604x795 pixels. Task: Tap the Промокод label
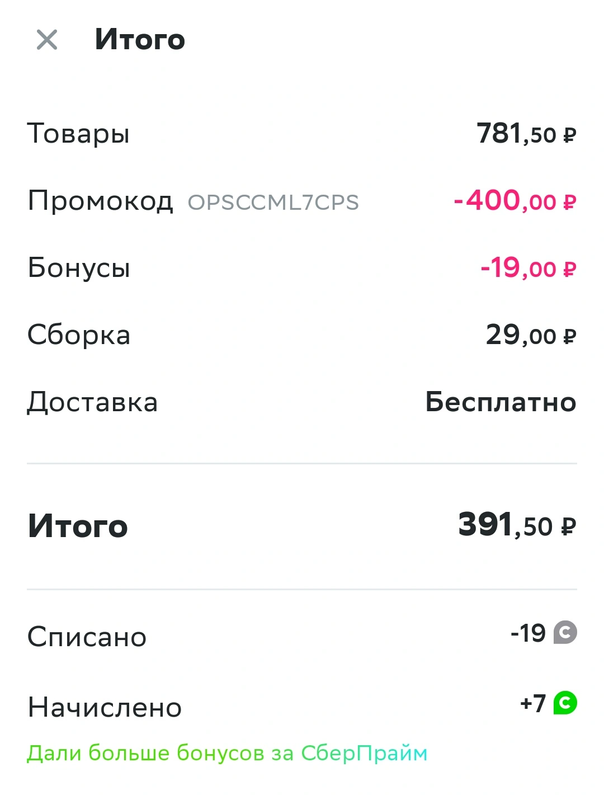tap(100, 201)
